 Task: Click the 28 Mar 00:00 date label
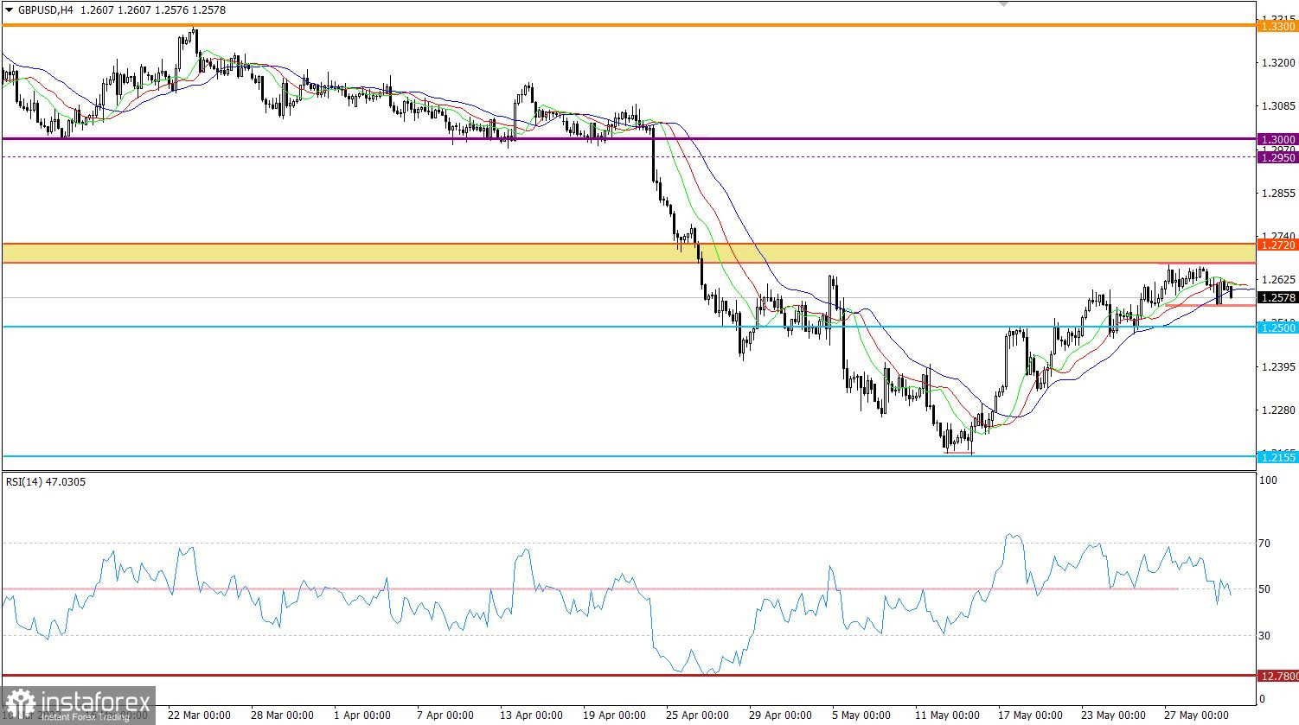click(x=282, y=715)
